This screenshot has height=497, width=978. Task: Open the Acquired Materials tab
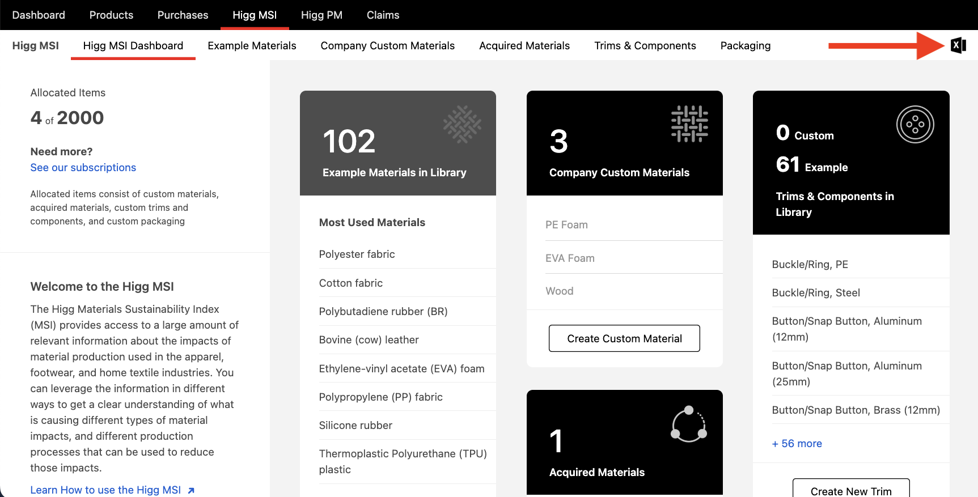[524, 45]
